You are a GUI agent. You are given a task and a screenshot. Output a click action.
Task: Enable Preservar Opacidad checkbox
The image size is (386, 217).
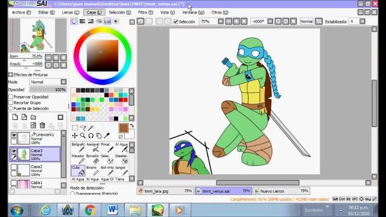tap(11, 96)
